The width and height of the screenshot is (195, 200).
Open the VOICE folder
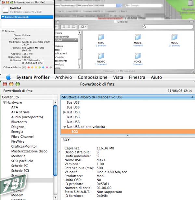(137, 56)
